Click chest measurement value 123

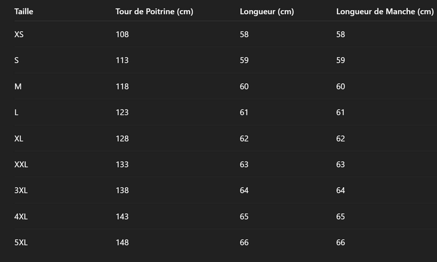click(x=122, y=113)
